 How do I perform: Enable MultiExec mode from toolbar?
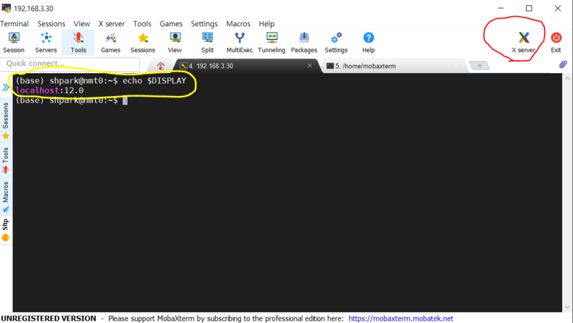tap(239, 42)
